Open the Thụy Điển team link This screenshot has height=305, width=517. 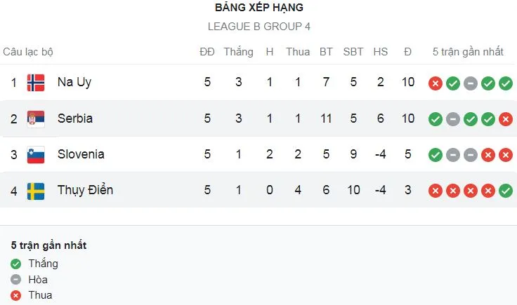85,190
